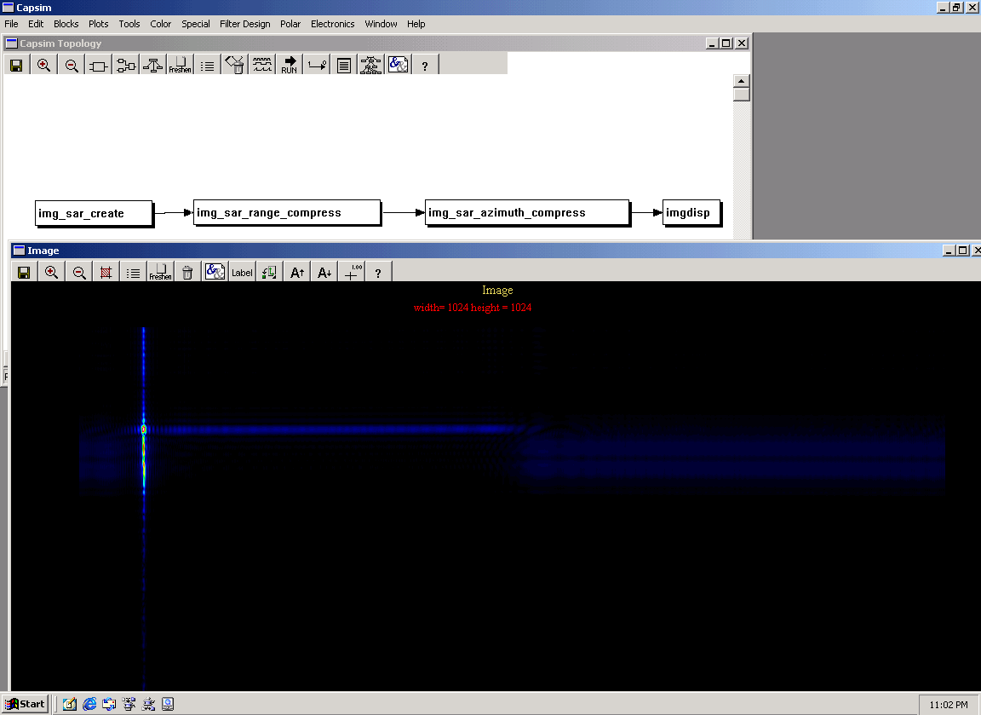
Task: Open the Help menu
Action: click(x=416, y=24)
